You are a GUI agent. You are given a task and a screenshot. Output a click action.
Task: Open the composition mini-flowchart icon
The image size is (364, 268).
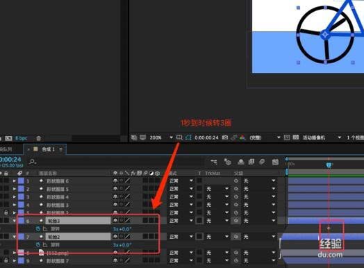click(213, 162)
